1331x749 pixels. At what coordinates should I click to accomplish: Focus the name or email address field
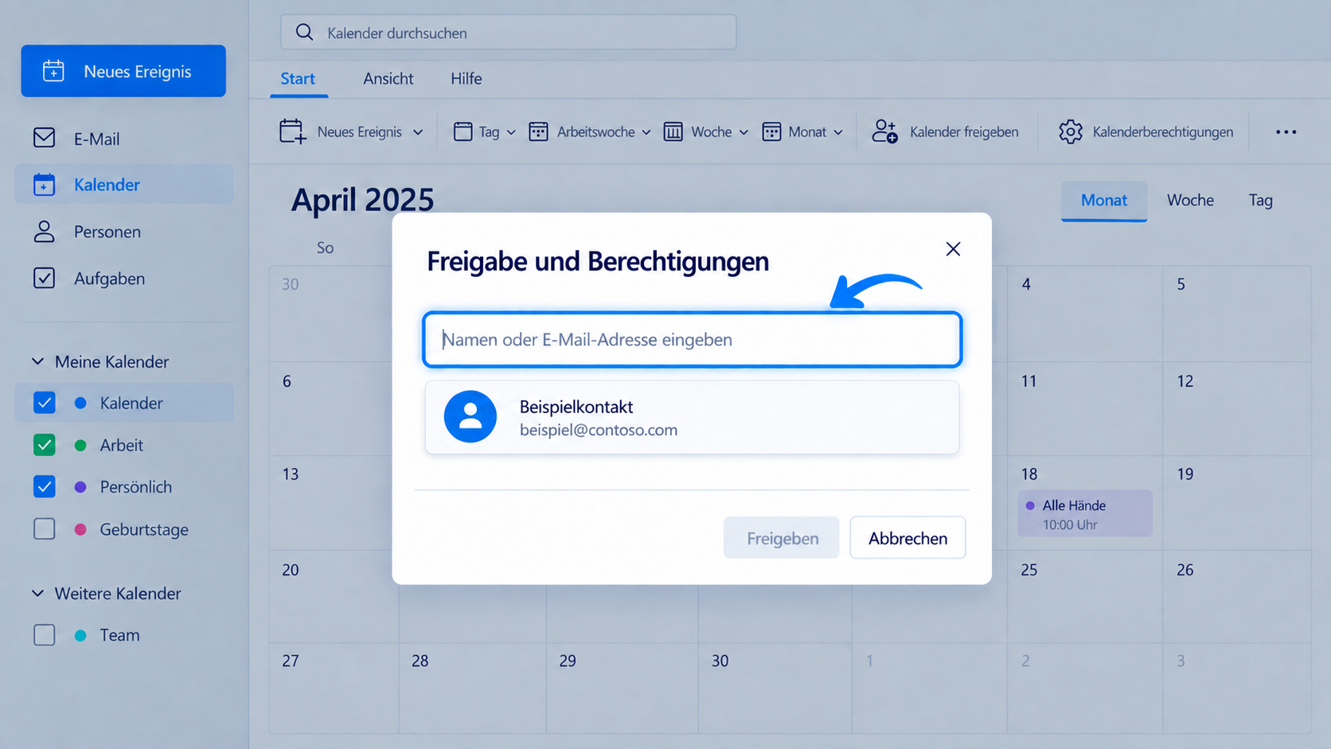(693, 340)
